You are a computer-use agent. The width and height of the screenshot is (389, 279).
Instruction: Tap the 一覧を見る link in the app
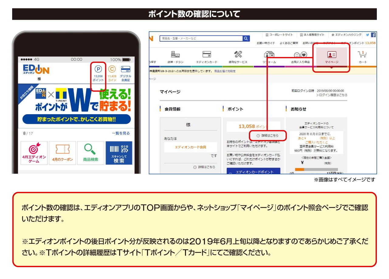(121, 133)
